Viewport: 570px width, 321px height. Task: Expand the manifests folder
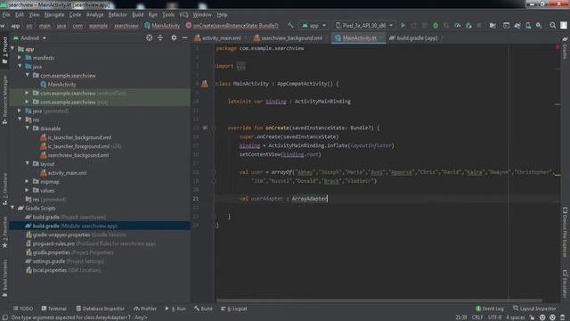tap(20, 57)
